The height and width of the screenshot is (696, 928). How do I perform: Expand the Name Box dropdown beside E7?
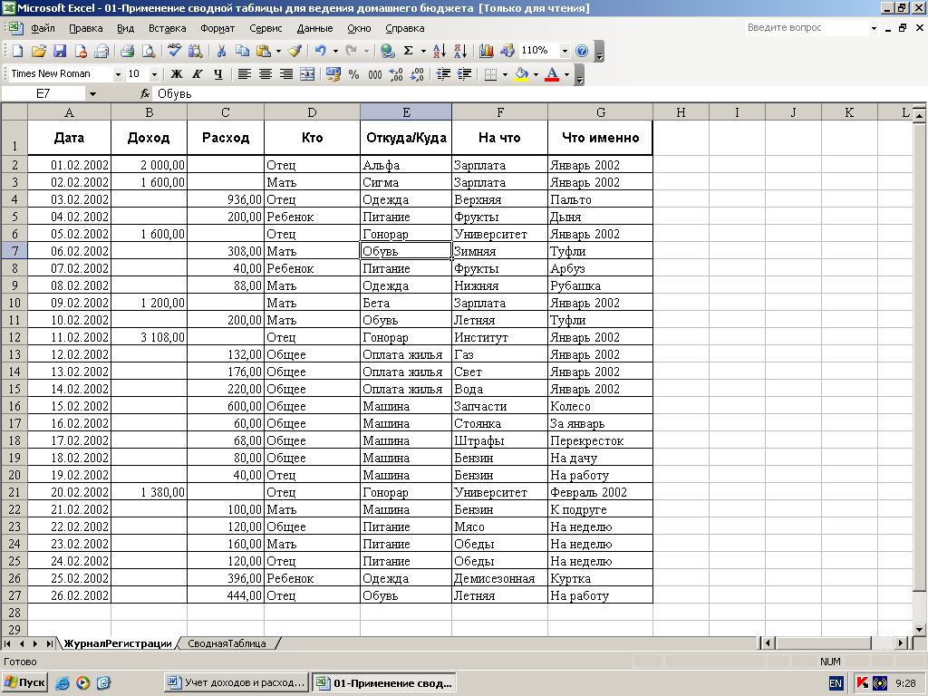92,93
